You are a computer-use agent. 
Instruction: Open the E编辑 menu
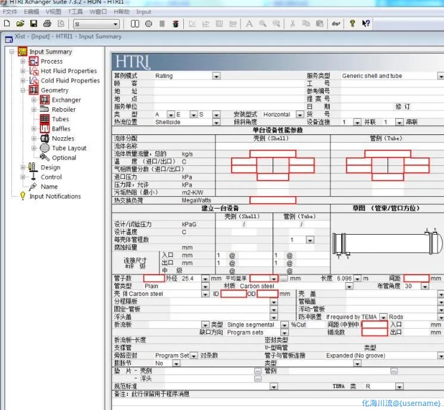coord(31,12)
